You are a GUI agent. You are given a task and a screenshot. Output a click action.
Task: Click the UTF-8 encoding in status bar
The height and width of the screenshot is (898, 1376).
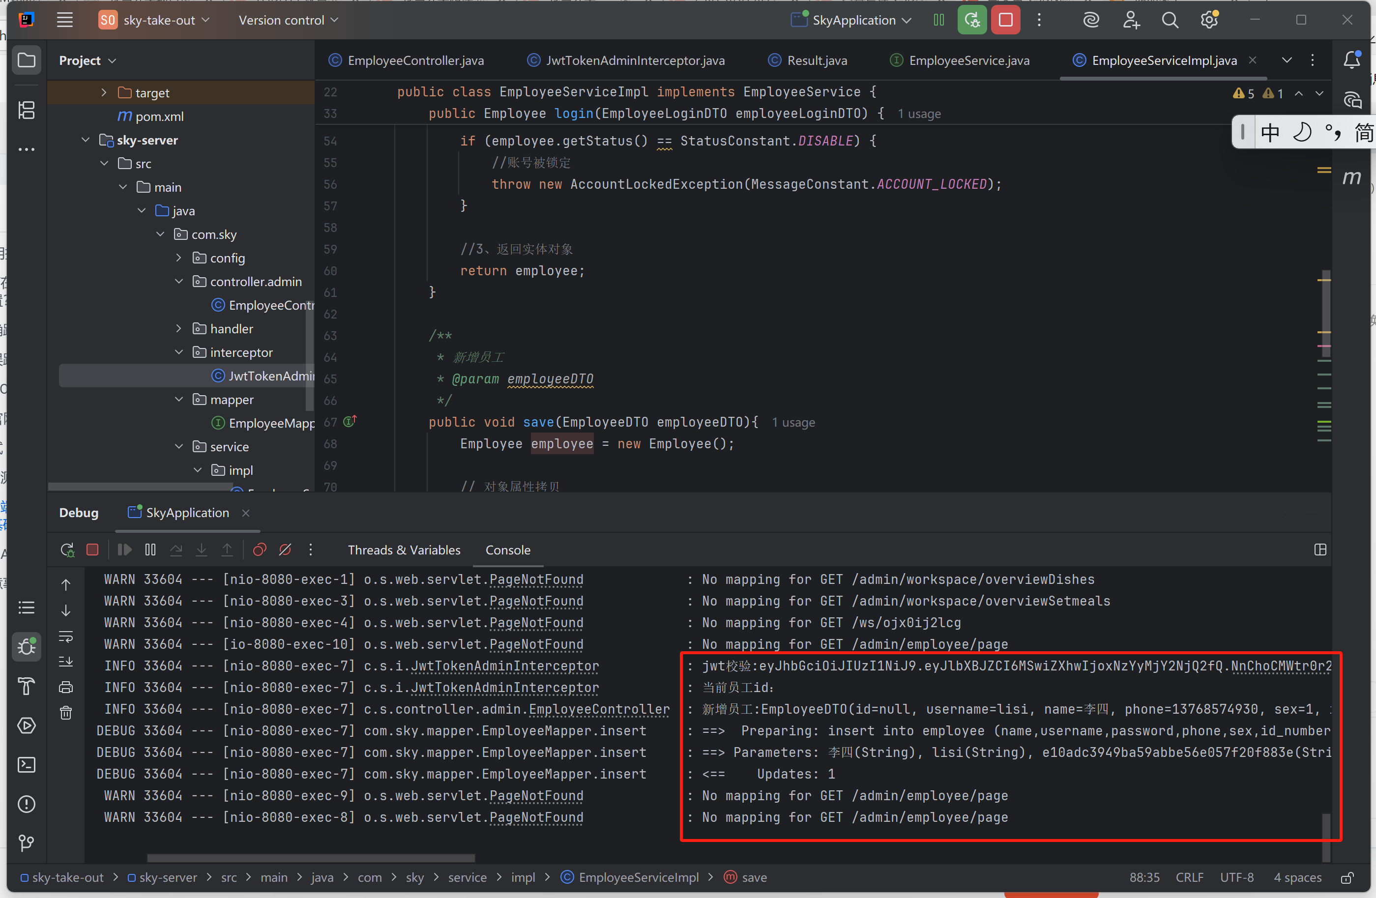(1237, 877)
